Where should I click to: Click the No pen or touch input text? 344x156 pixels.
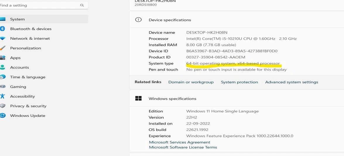[x=237, y=70]
